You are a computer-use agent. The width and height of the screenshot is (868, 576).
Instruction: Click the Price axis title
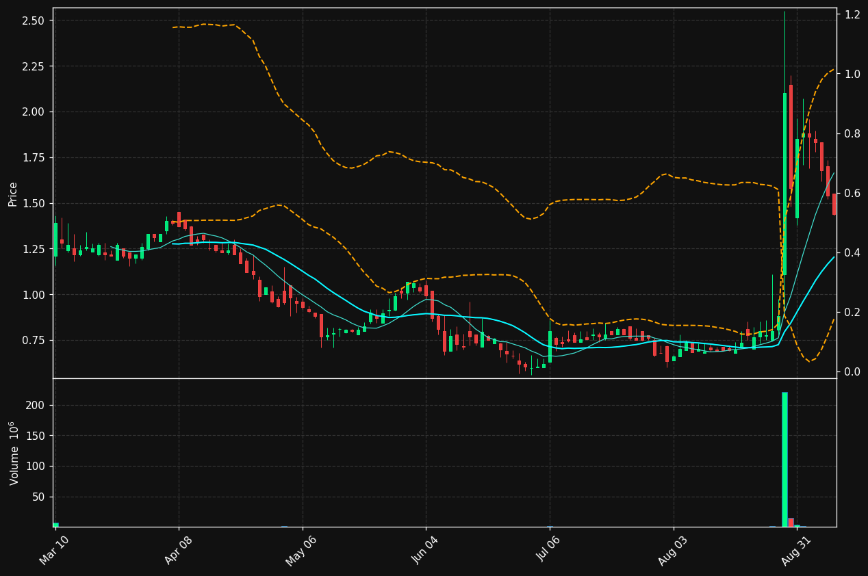(x=12, y=194)
